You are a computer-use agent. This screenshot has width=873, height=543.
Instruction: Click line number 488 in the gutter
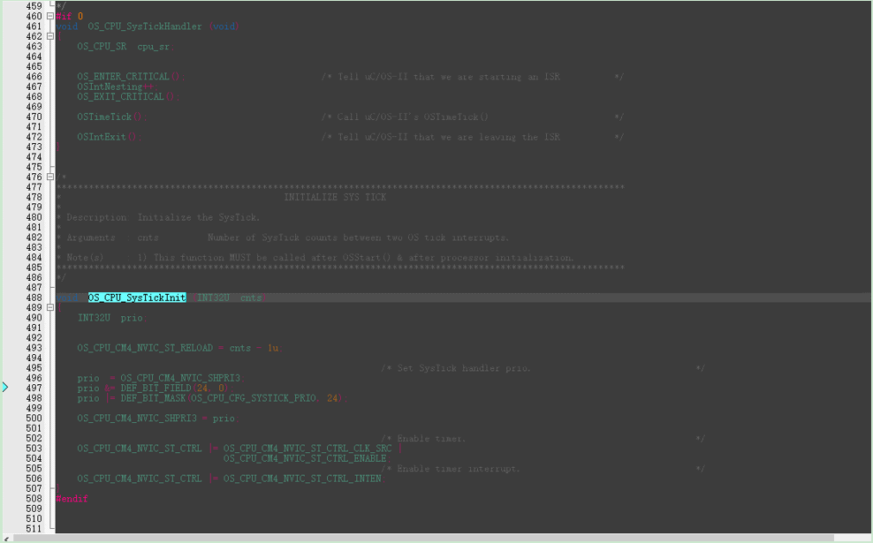click(34, 298)
